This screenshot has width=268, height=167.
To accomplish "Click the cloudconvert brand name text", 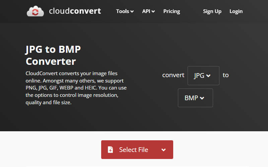I will [75, 11].
